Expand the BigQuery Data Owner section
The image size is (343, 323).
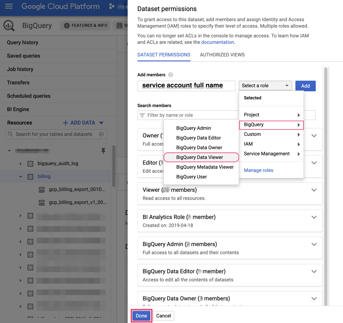(x=314, y=298)
